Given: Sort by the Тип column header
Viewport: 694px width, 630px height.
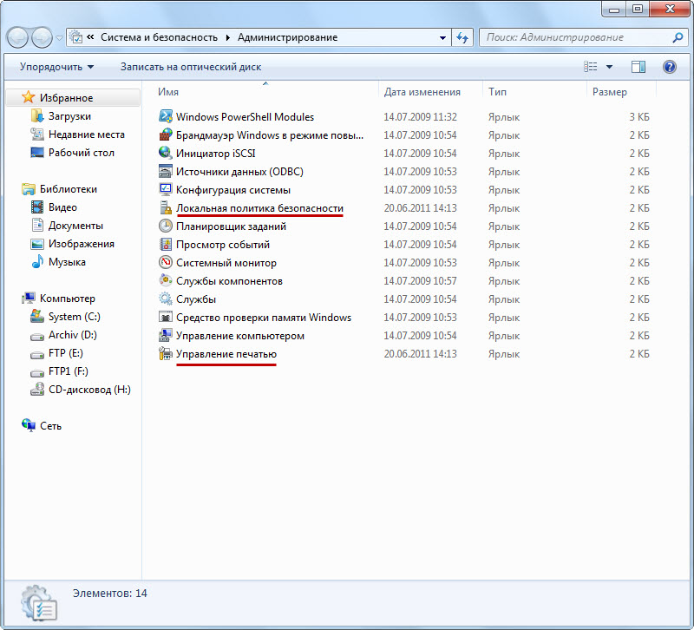Looking at the screenshot, I should (534, 92).
